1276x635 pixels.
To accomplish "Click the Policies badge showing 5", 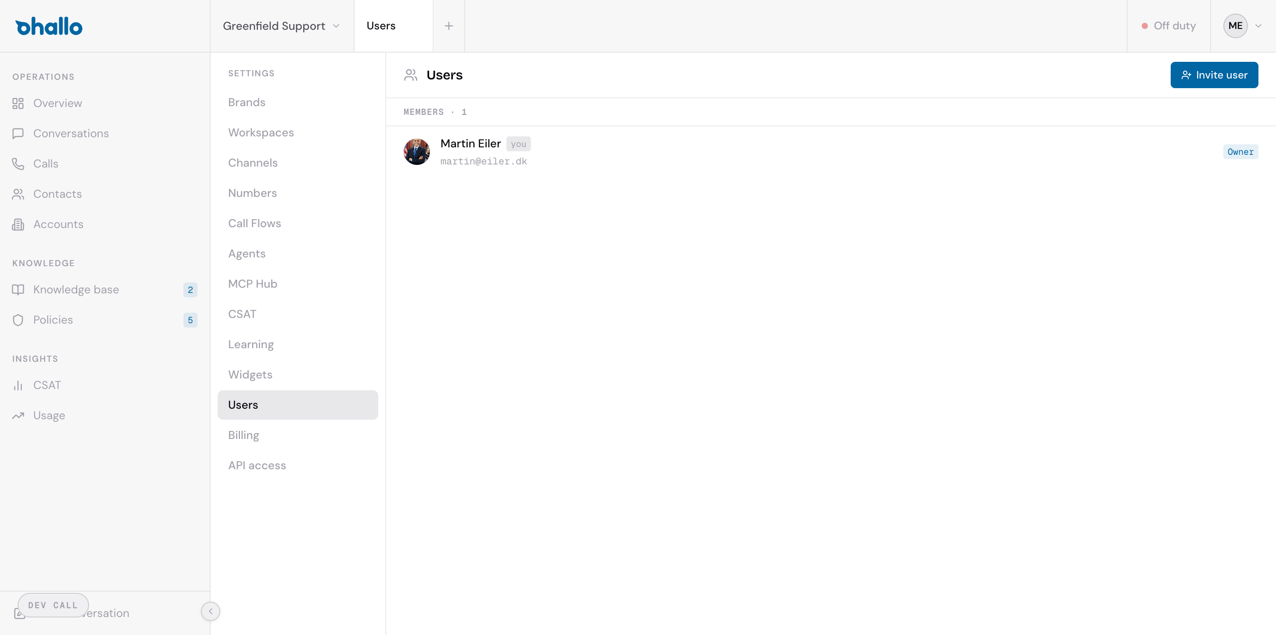I will 190,320.
